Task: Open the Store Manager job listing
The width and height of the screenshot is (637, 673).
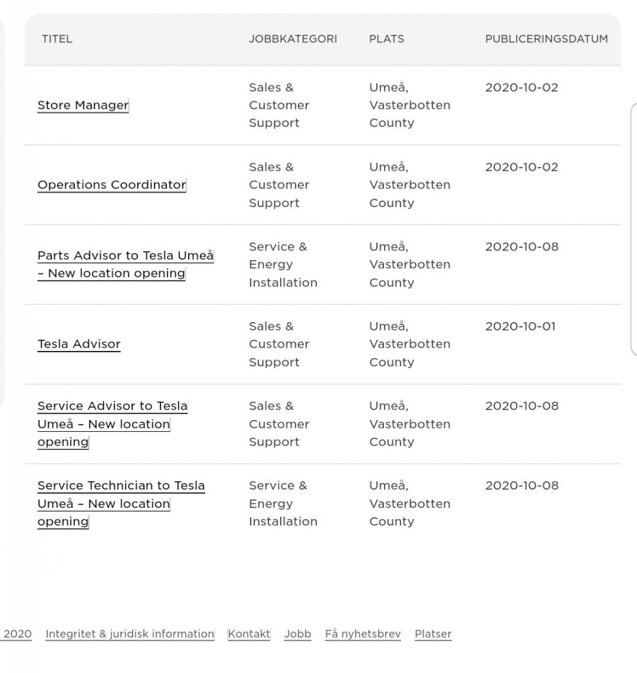Action: (x=83, y=105)
